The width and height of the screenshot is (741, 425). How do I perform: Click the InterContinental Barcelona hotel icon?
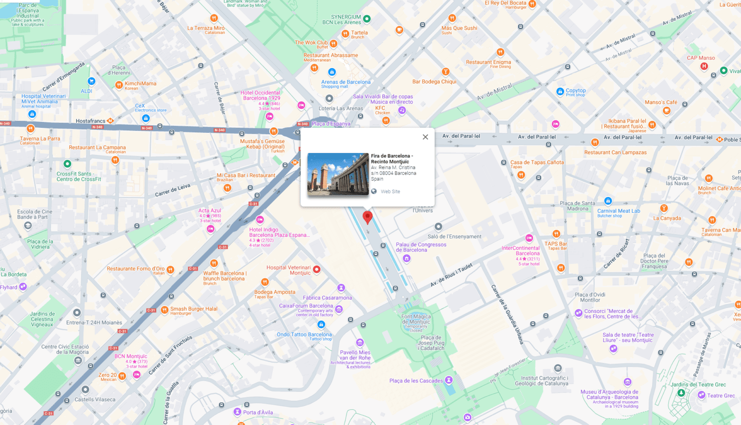[529, 238]
